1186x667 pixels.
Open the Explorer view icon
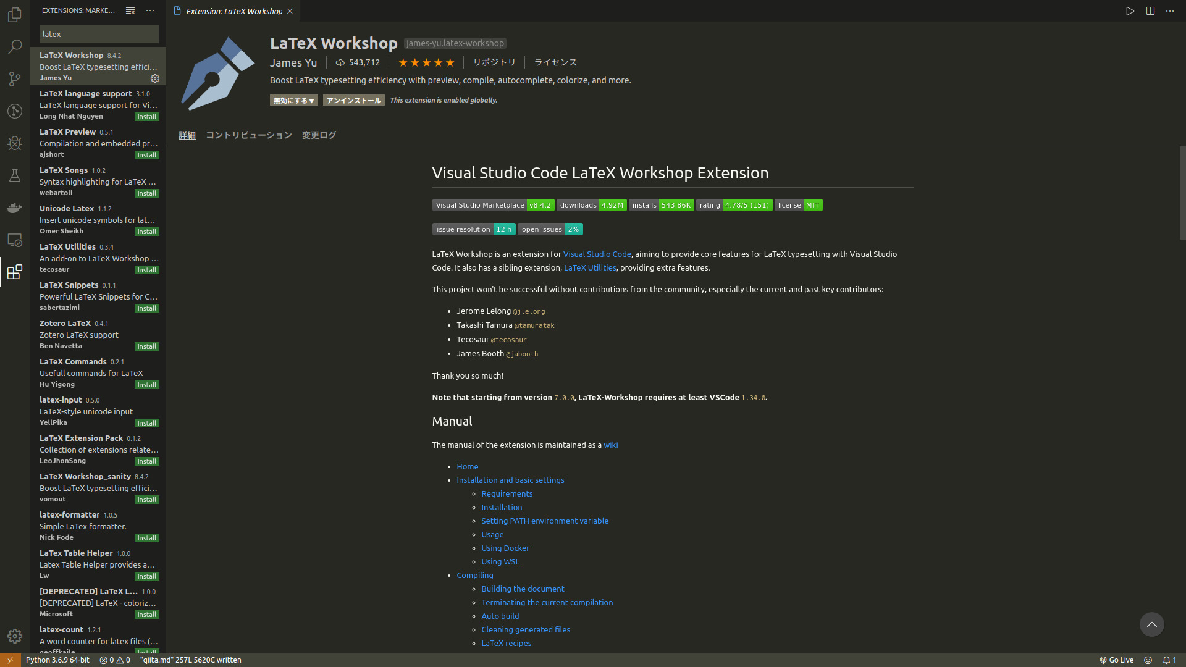[15, 15]
